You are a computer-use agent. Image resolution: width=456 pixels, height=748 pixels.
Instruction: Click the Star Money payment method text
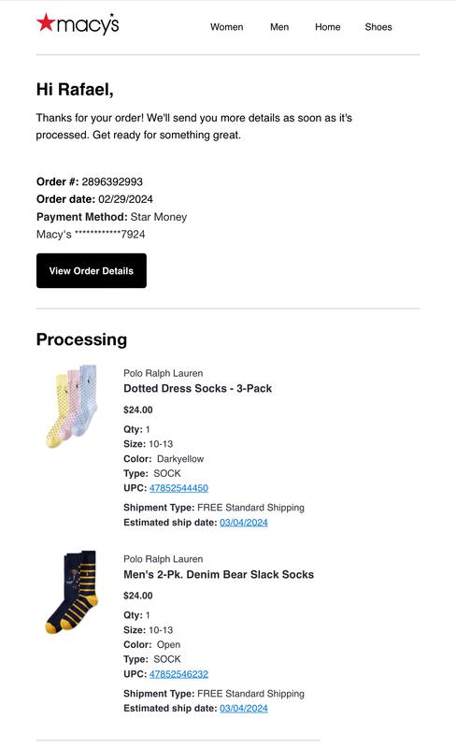159,217
